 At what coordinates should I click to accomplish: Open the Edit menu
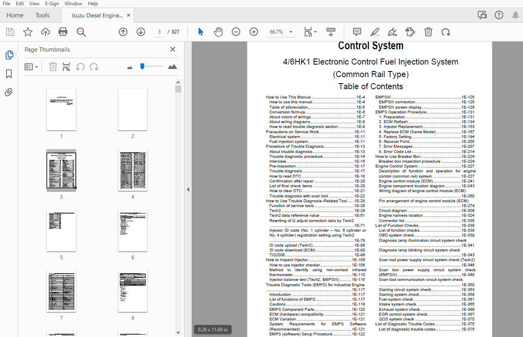20,4
